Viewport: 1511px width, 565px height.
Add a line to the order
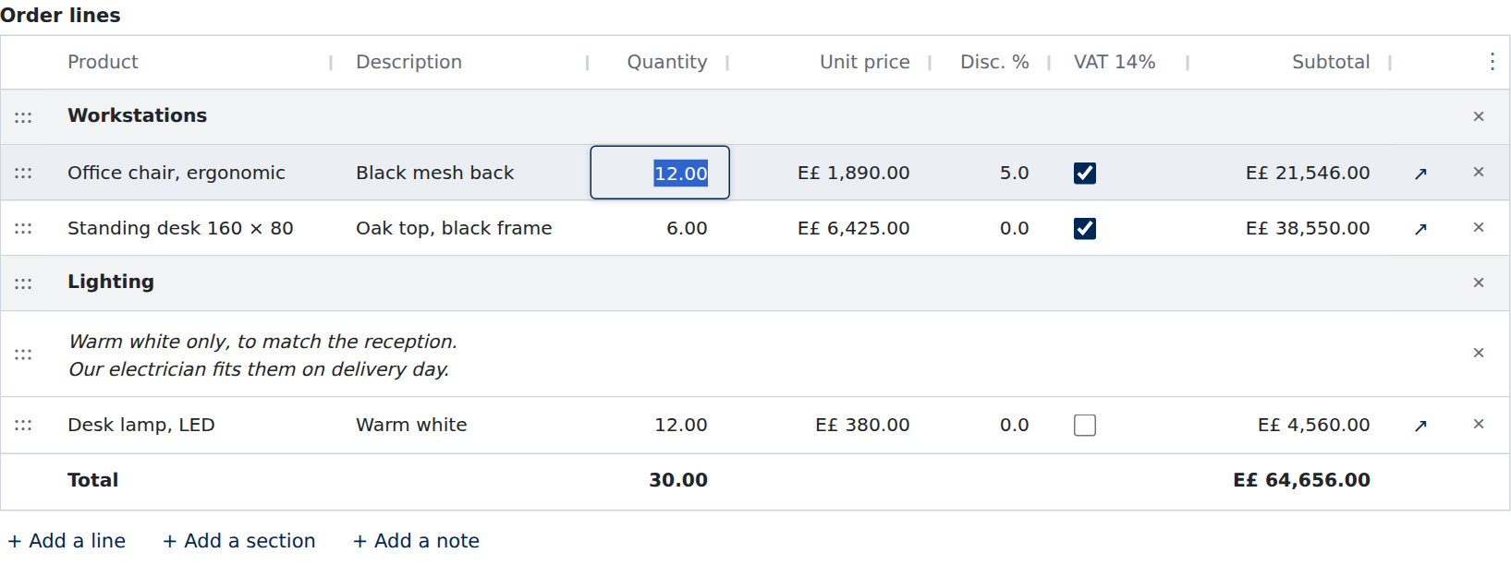(67, 540)
